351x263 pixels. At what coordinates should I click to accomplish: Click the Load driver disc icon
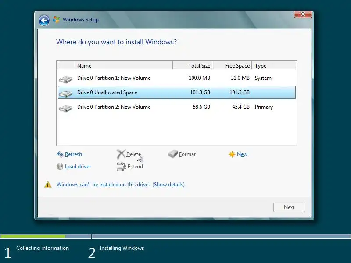60,167
